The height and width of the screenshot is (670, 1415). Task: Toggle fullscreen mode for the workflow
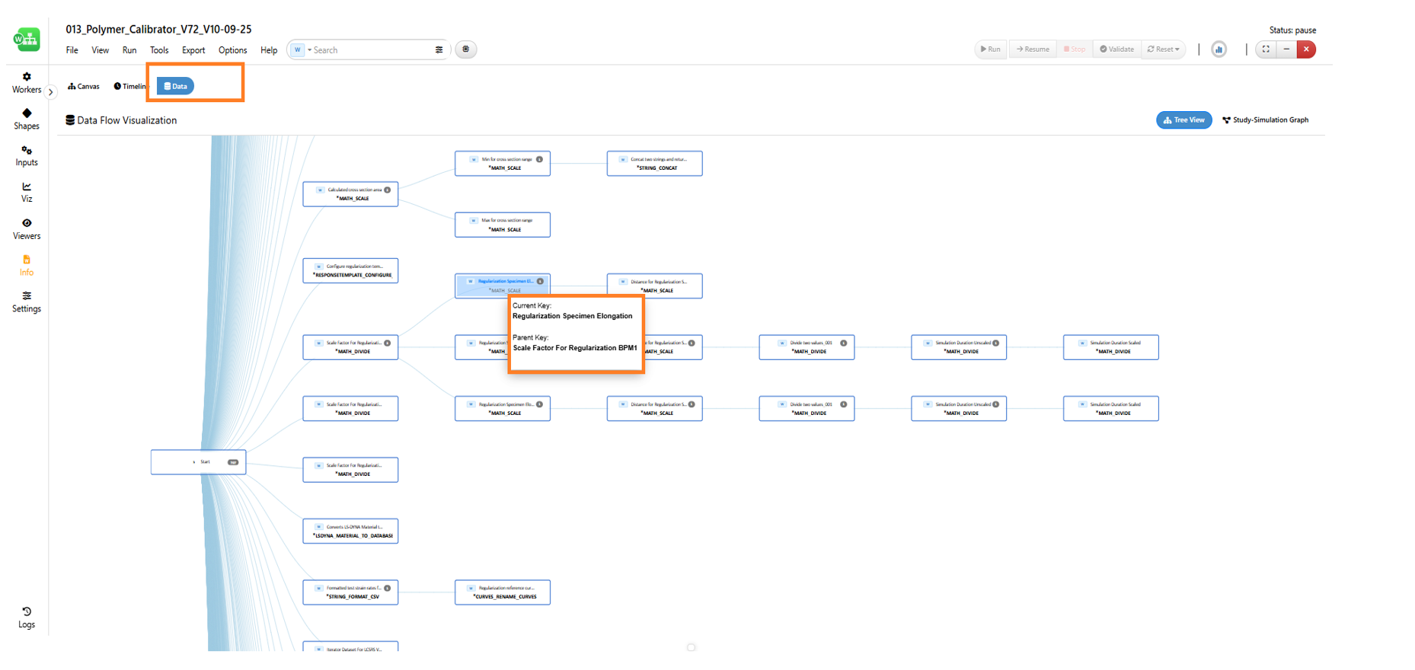1266,49
